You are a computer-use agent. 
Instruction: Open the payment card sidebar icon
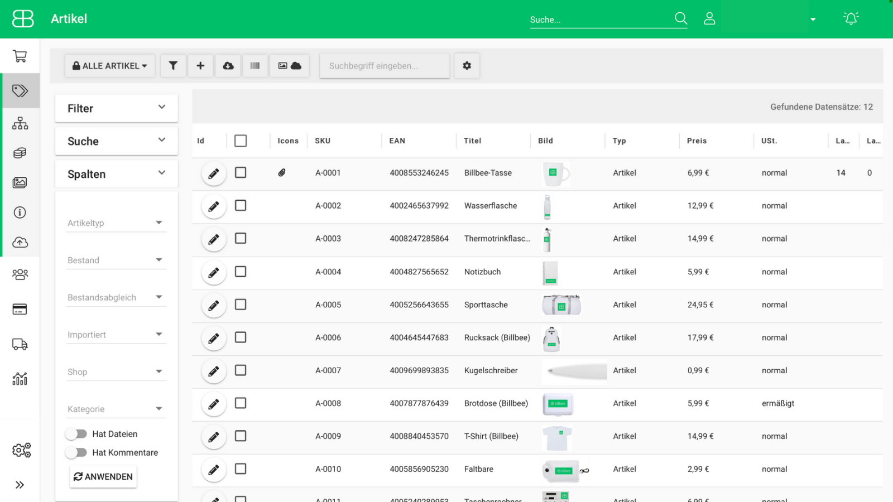[20, 309]
